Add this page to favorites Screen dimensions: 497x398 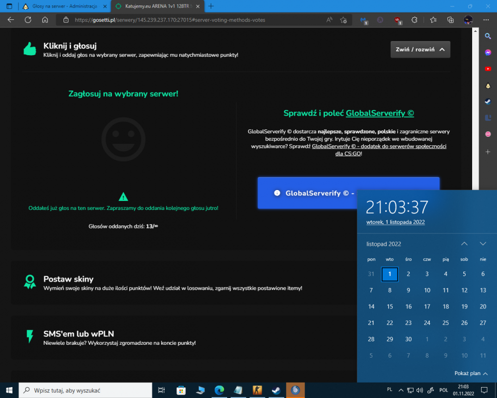pos(343,20)
